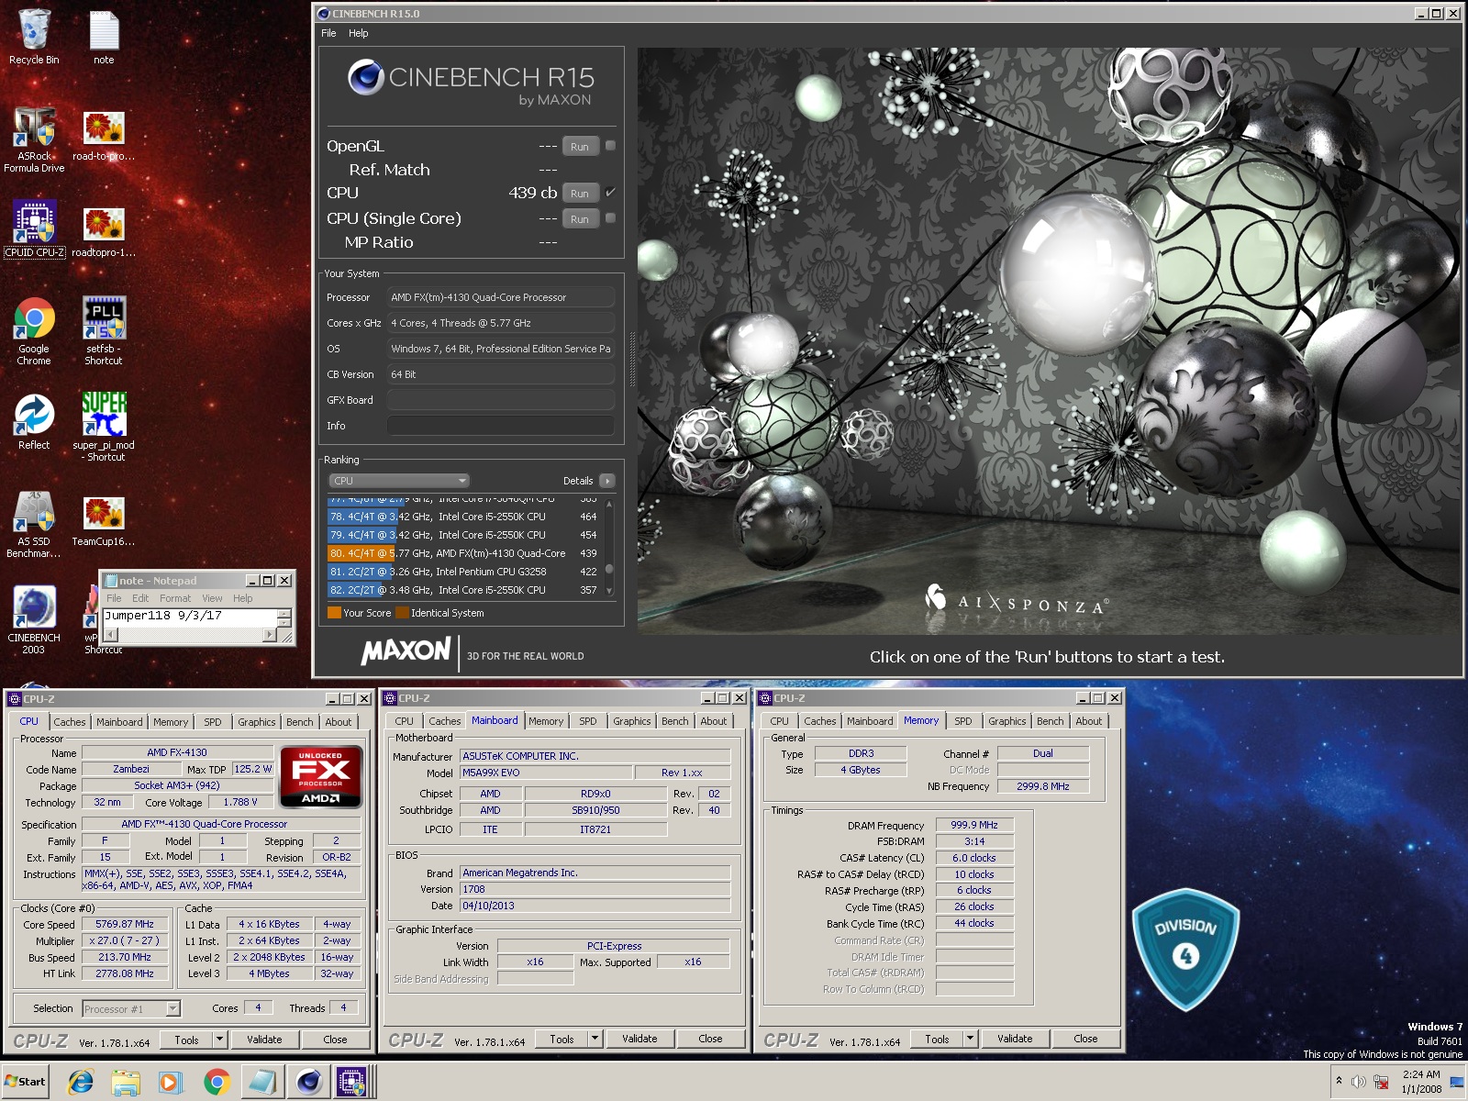Click the Cinebench R15 logo icon
1468x1101 pixels.
tap(366, 78)
